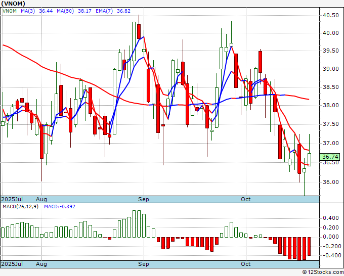Click Oct on the MACD panel date axis
This screenshot has width=344, height=276.
tap(245, 264)
